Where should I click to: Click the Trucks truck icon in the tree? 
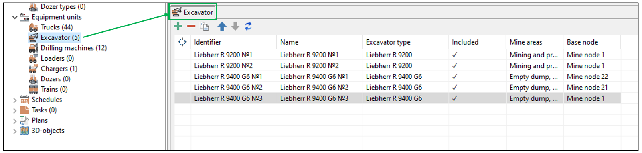[34, 27]
